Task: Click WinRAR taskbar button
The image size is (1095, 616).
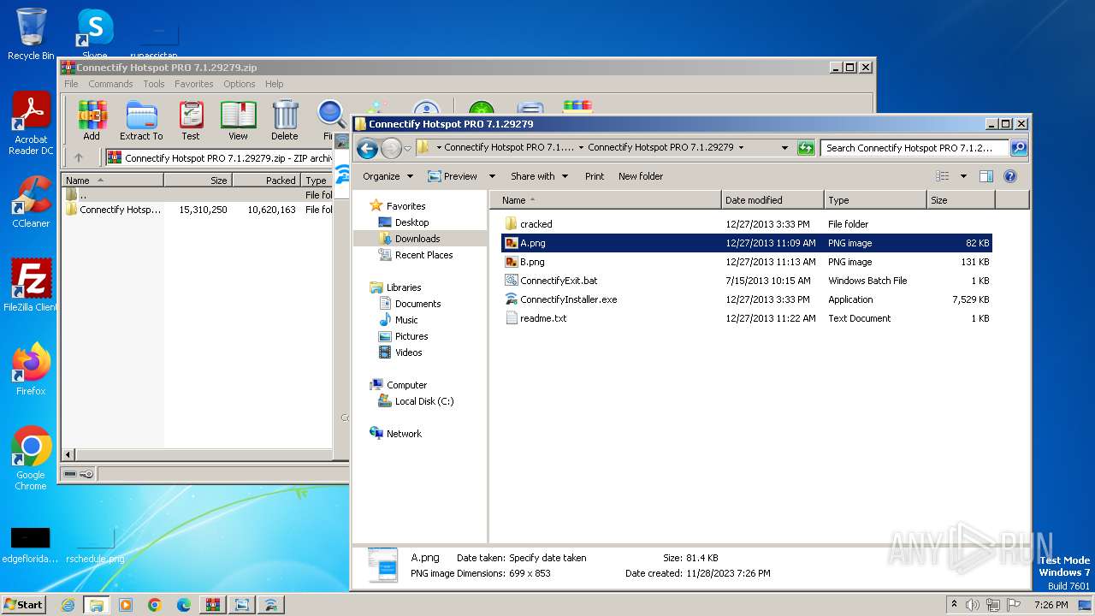Action: [213, 605]
